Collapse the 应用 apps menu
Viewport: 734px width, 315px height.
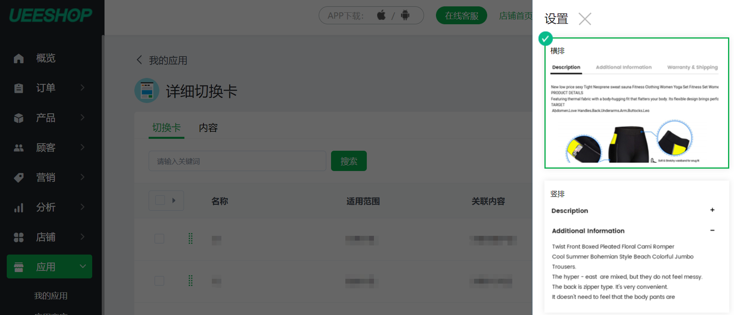(x=83, y=266)
